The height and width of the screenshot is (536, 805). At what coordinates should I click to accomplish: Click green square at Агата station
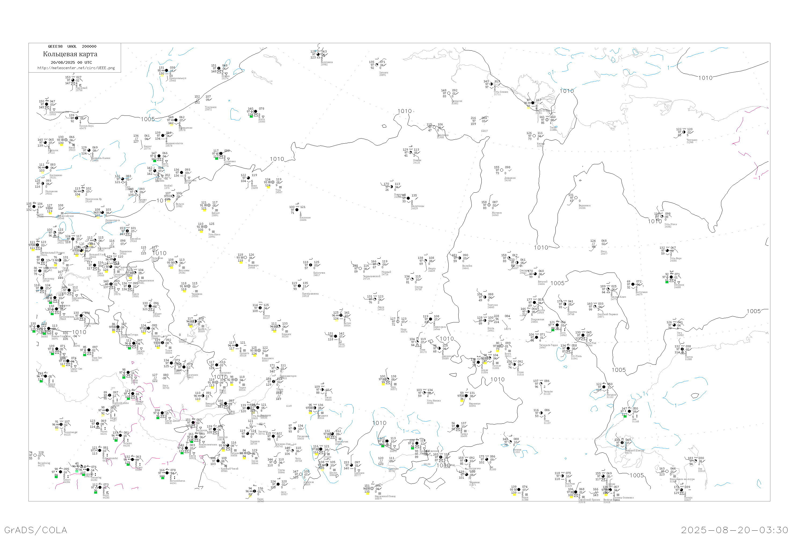point(251,117)
